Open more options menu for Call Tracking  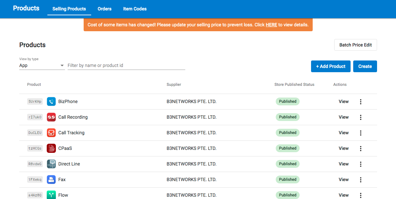click(361, 133)
